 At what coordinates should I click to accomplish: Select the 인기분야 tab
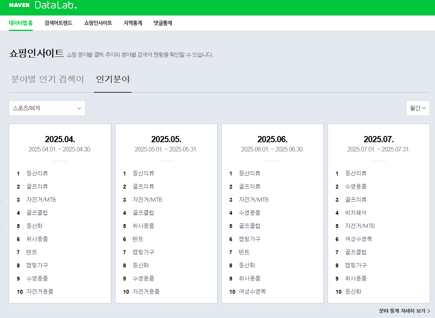coord(113,80)
